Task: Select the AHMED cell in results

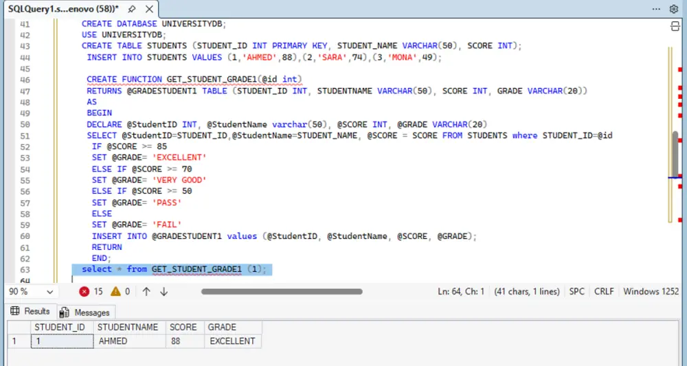Action: pos(129,341)
